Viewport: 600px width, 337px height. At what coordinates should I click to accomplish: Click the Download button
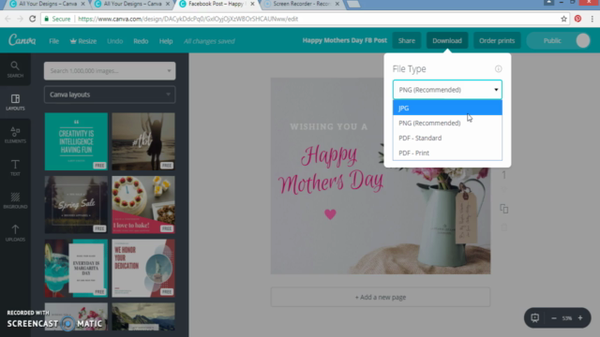tap(447, 40)
